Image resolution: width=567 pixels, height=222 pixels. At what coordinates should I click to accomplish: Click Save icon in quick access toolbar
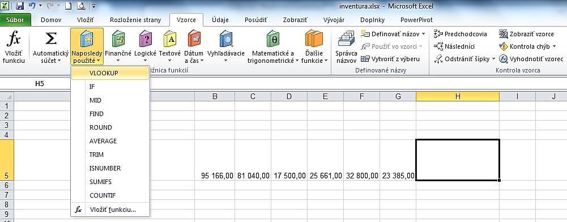pyautogui.click(x=20, y=6)
